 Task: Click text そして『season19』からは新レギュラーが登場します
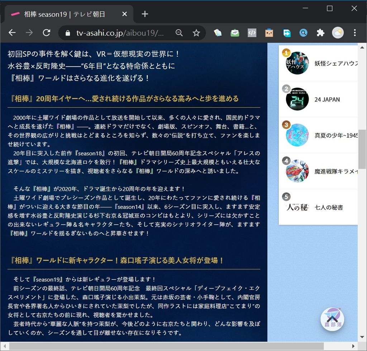coord(85,279)
